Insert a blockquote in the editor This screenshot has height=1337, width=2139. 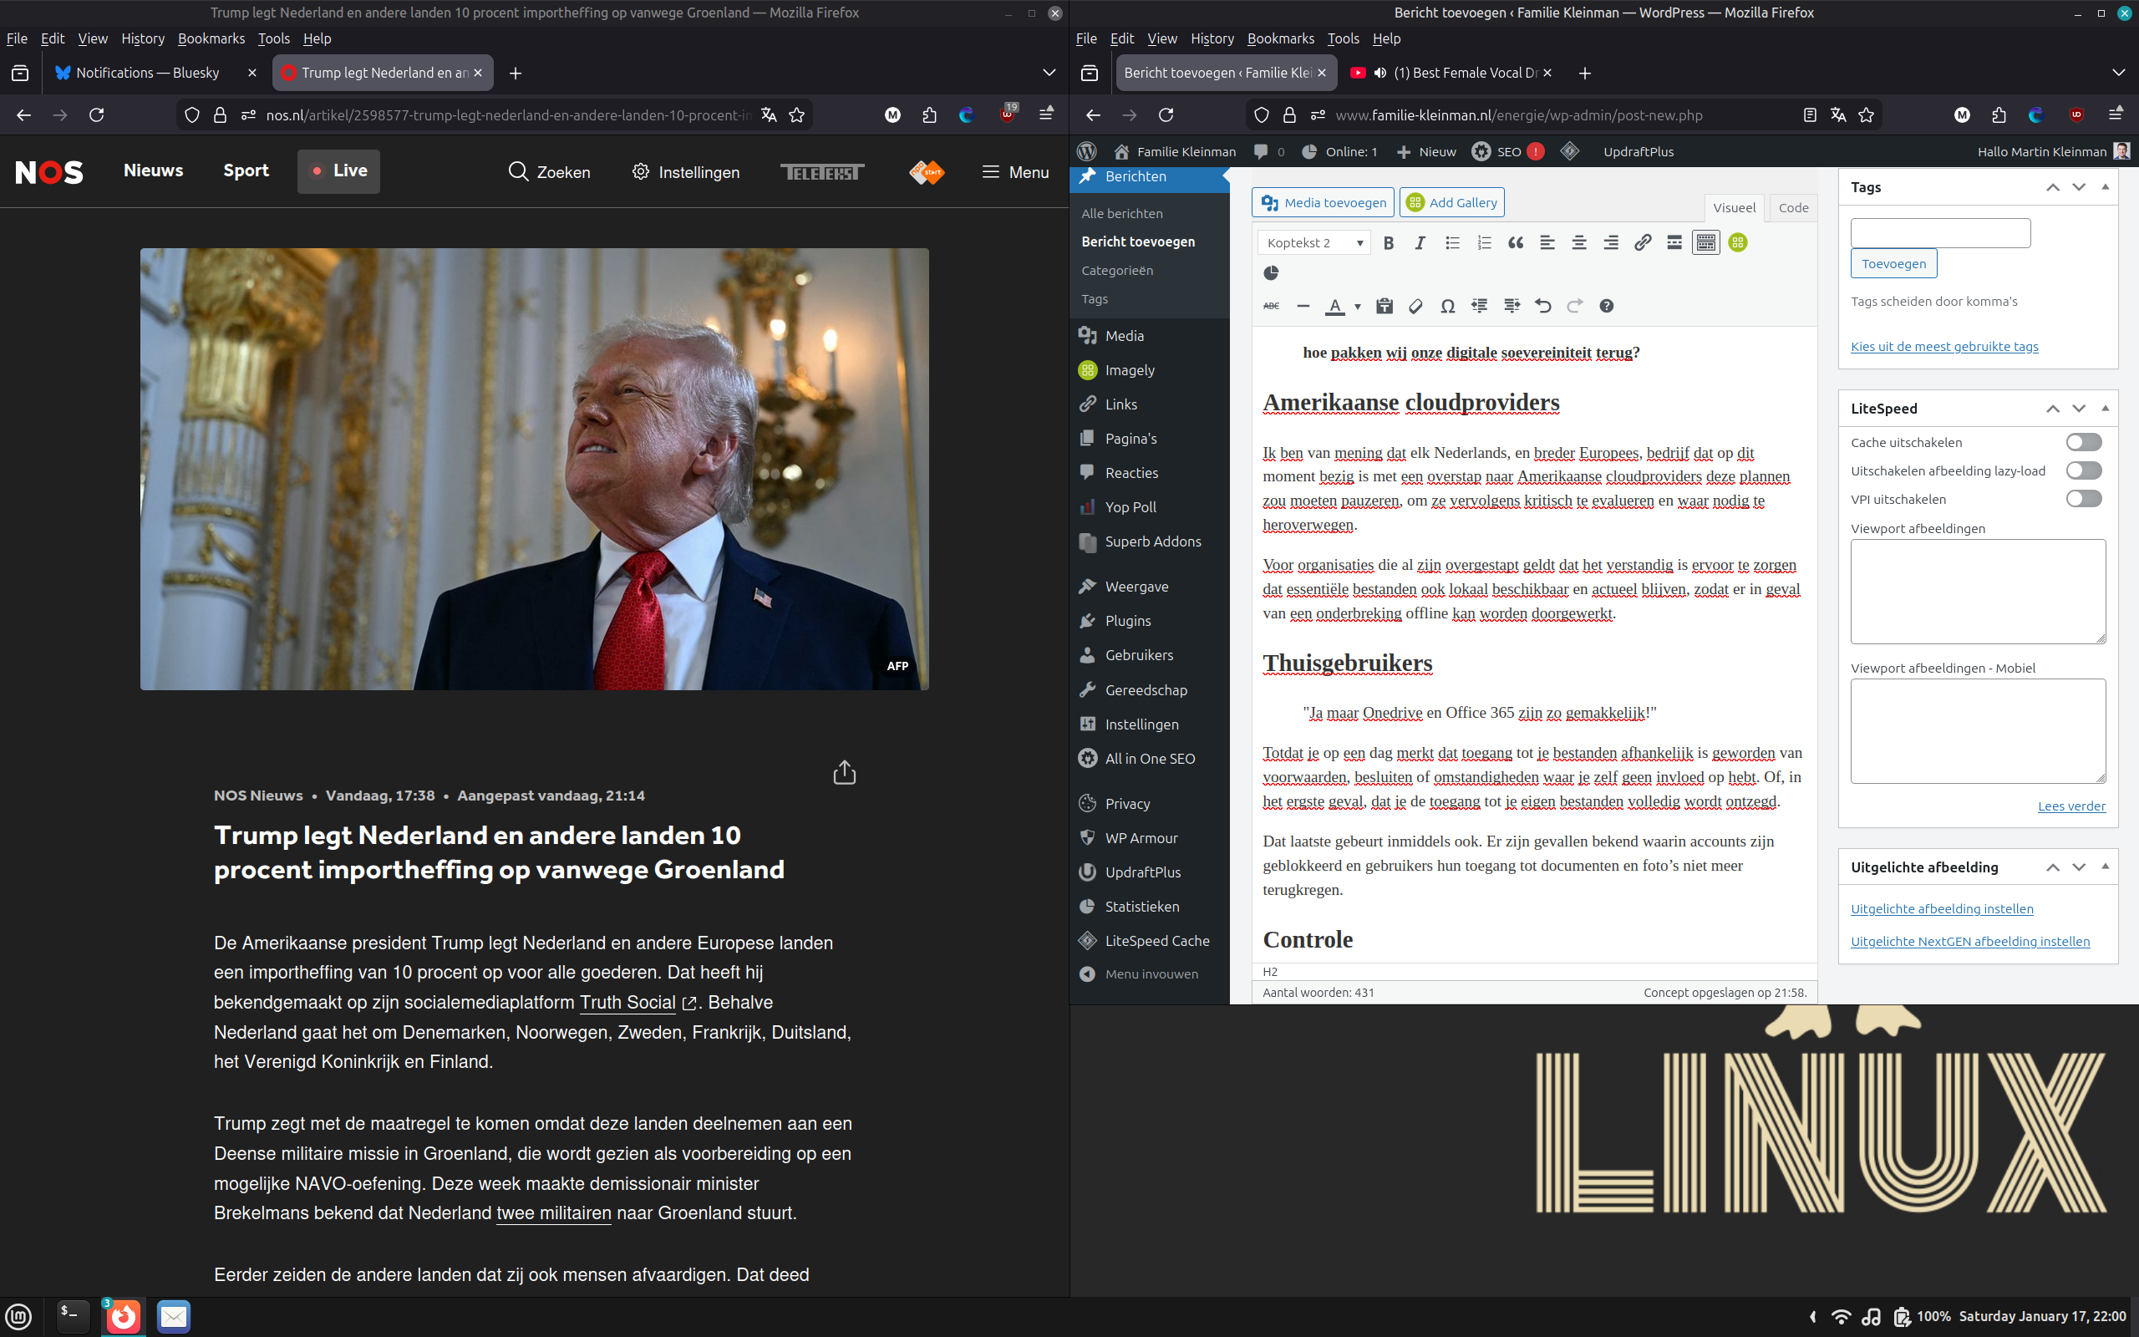(x=1515, y=243)
